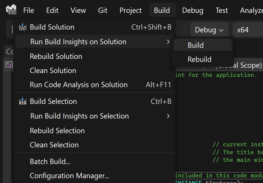Open the x64 platform dropdown
This screenshot has width=263, height=183.
[247, 30]
